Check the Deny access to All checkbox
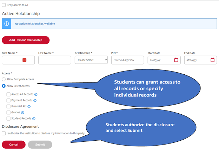 (4, 5)
